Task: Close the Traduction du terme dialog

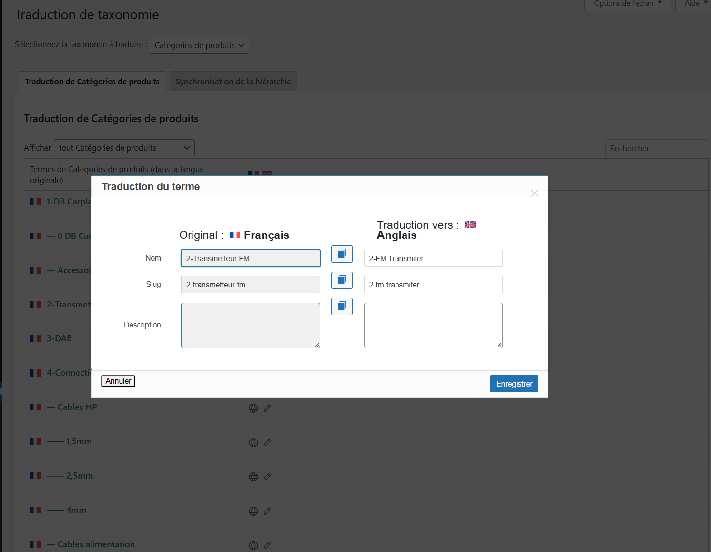Action: coord(534,193)
